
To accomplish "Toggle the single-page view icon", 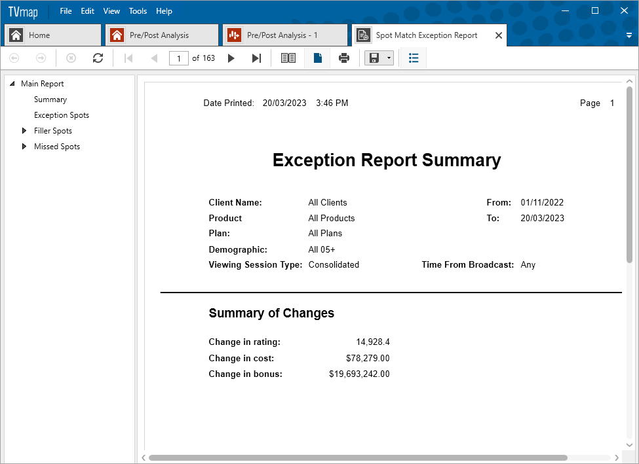I will click(x=318, y=58).
